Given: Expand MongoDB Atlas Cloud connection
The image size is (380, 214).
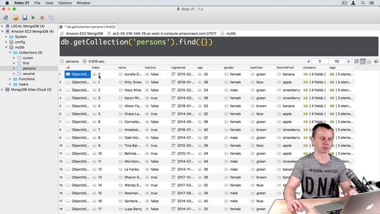Looking at the screenshot, I should click(2, 90).
